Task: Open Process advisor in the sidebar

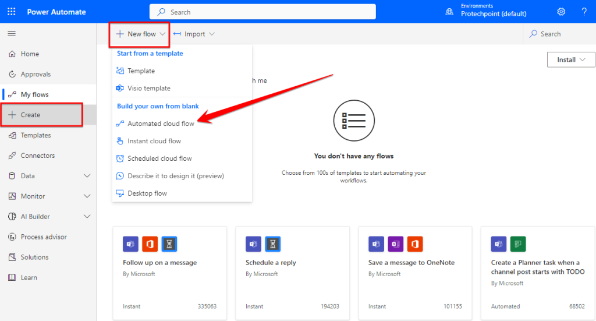Action: [x=48, y=237]
